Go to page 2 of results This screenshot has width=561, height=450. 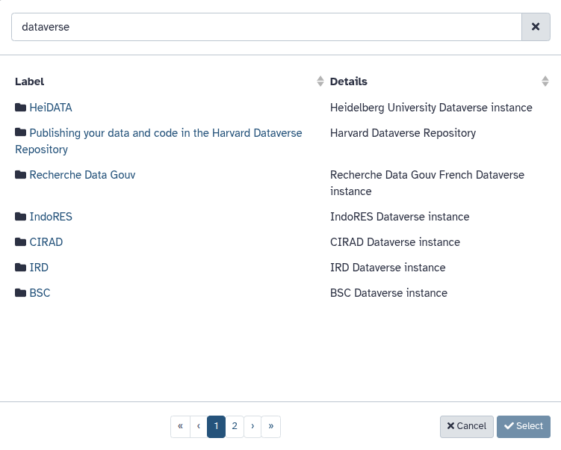(x=235, y=426)
